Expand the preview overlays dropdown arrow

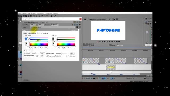pyautogui.click(x=112, y=19)
